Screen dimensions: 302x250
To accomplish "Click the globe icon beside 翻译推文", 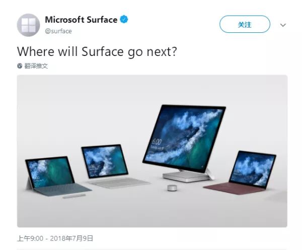I will pos(20,66).
